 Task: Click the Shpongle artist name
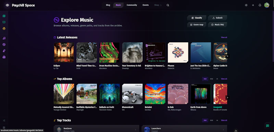79,110
